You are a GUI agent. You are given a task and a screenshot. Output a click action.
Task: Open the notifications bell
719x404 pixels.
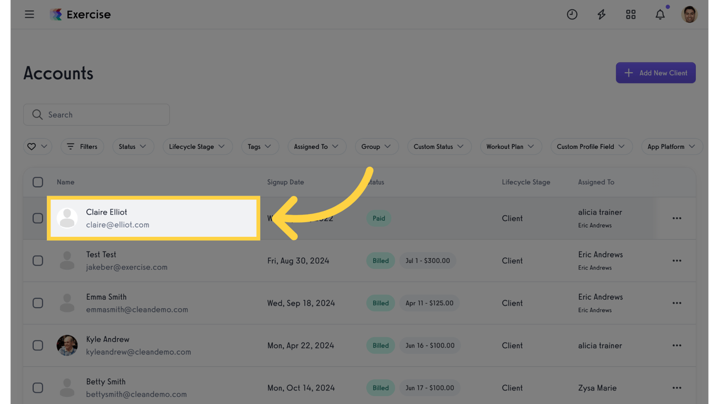(660, 14)
